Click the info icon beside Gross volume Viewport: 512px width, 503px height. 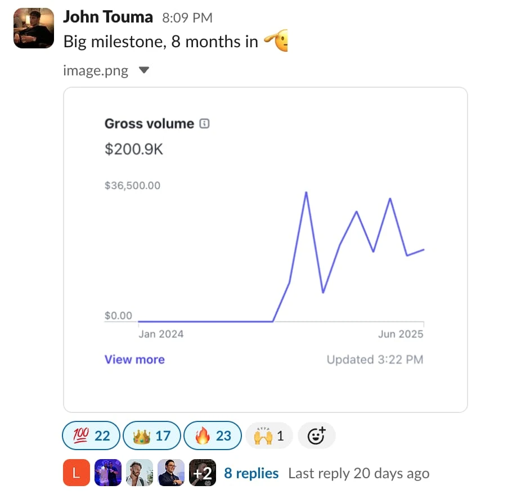[205, 124]
